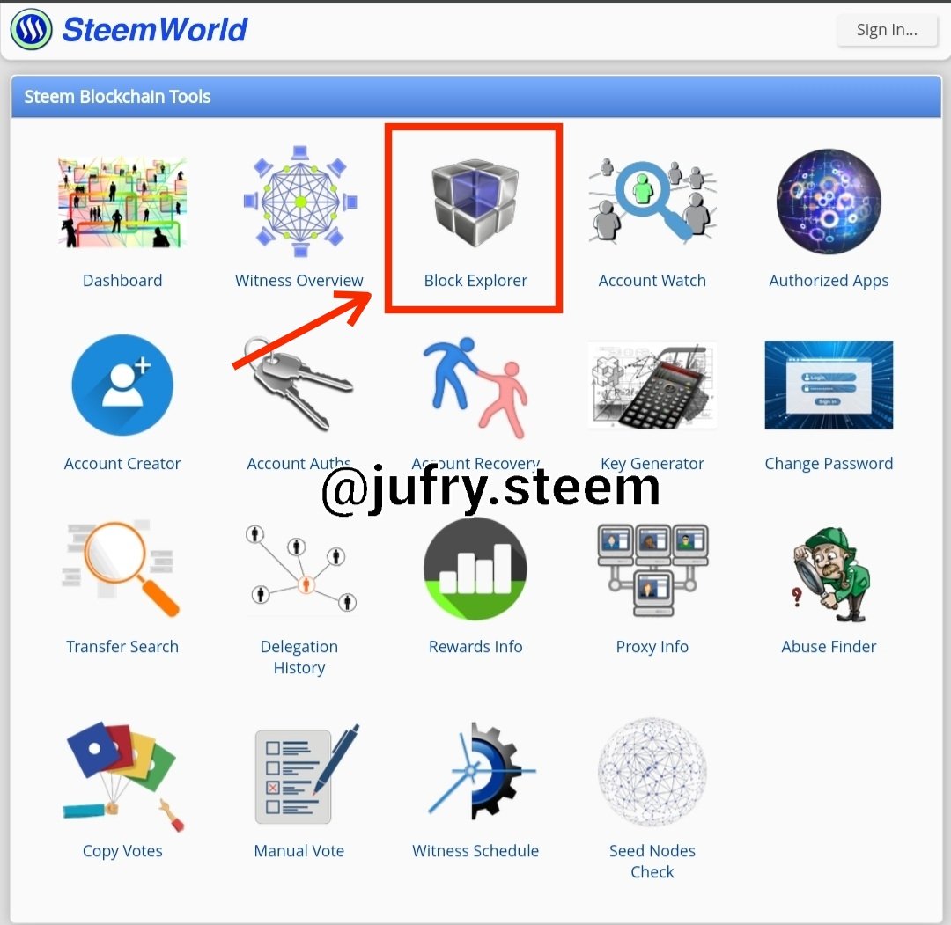Click the Authorized Apps text link
The image size is (951, 925).
tap(829, 282)
